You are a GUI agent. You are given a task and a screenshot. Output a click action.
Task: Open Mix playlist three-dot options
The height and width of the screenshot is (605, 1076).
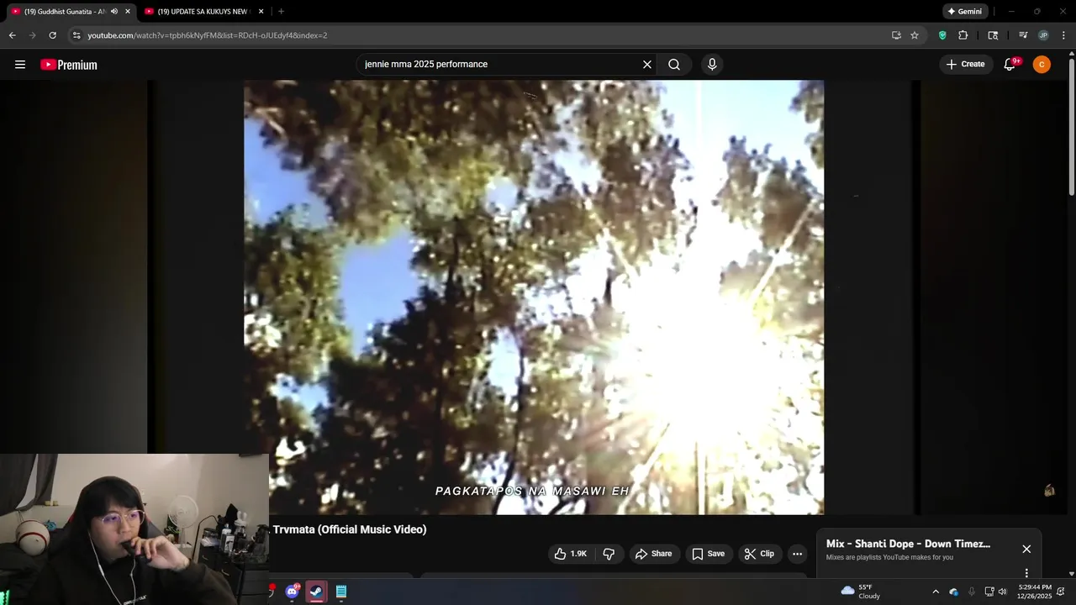[1026, 573]
